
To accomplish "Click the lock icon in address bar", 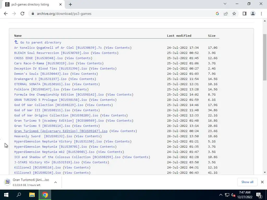I will click(x=33, y=14).
